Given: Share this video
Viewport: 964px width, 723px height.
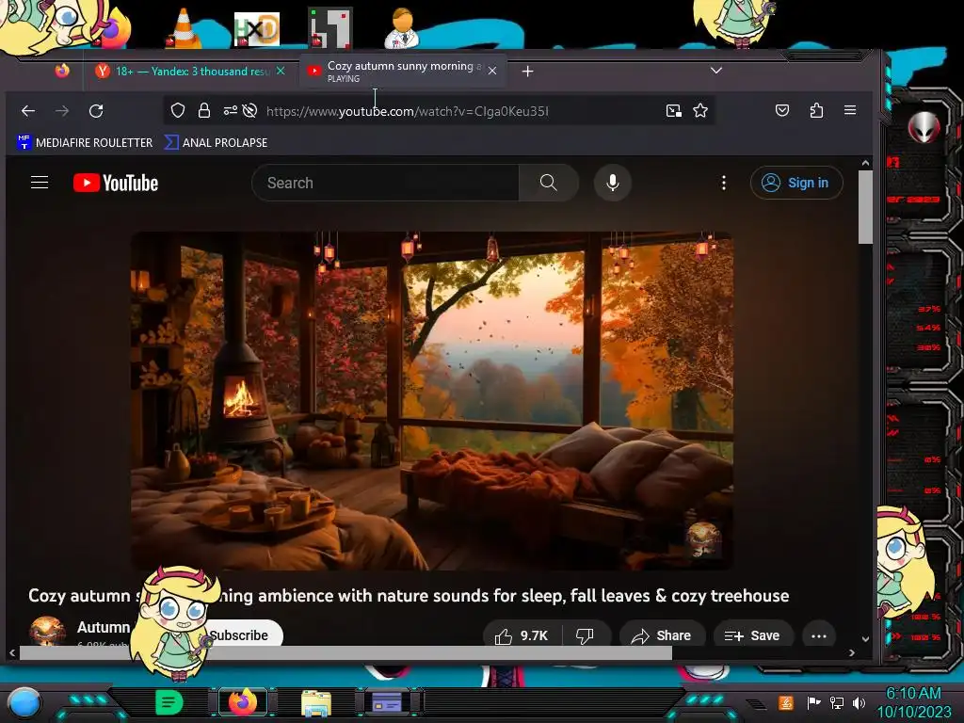Looking at the screenshot, I should pos(662,635).
